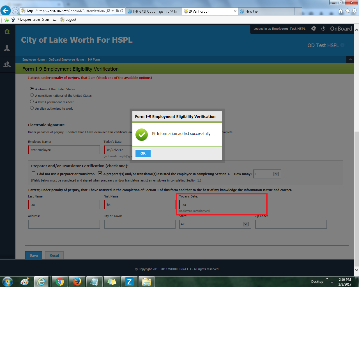Click OK on the success dialog
The image size is (359, 363).
click(x=143, y=153)
